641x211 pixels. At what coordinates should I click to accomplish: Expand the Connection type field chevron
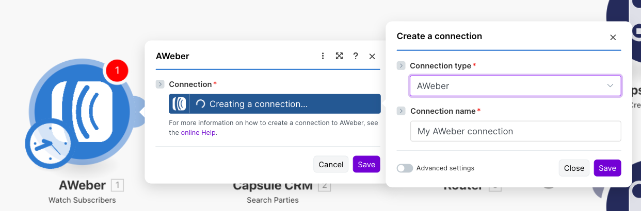pos(401,66)
